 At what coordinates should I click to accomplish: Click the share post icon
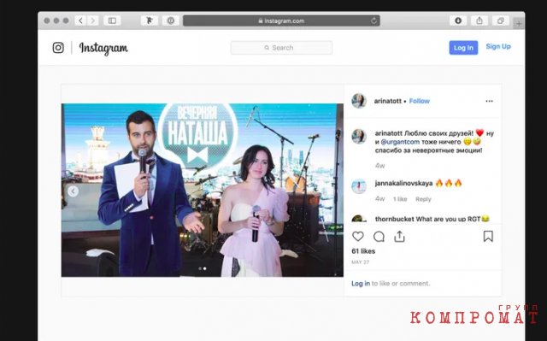(399, 237)
